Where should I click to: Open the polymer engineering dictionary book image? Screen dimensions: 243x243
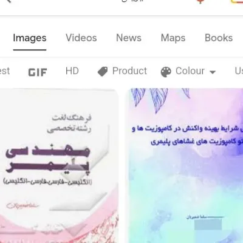pyautogui.click(x=59, y=166)
